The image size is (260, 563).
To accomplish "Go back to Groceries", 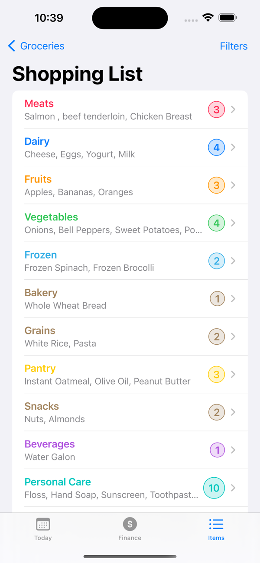I will click(x=42, y=46).
